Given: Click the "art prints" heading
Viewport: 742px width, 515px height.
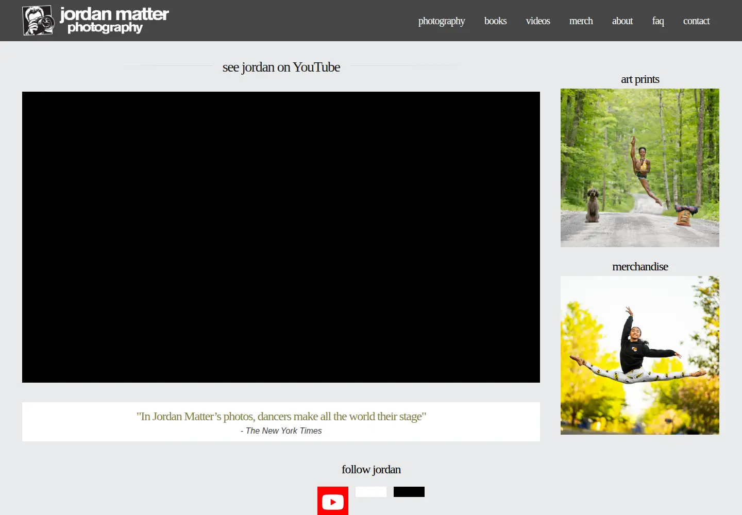Looking at the screenshot, I should click(x=640, y=79).
